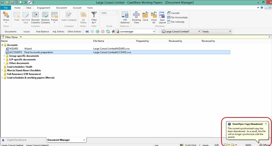Click the Restore Columns icon

click(45, 17)
